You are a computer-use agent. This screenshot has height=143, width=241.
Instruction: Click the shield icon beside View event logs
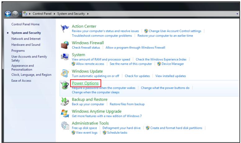click(x=74, y=132)
